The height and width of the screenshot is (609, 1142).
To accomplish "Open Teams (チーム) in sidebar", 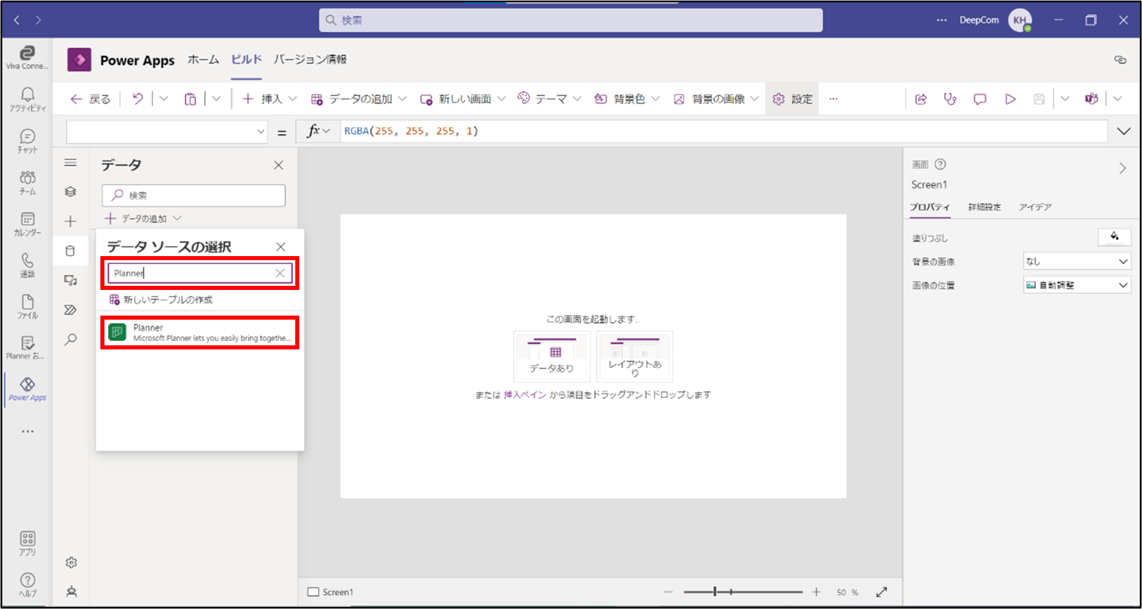I will pyautogui.click(x=27, y=183).
